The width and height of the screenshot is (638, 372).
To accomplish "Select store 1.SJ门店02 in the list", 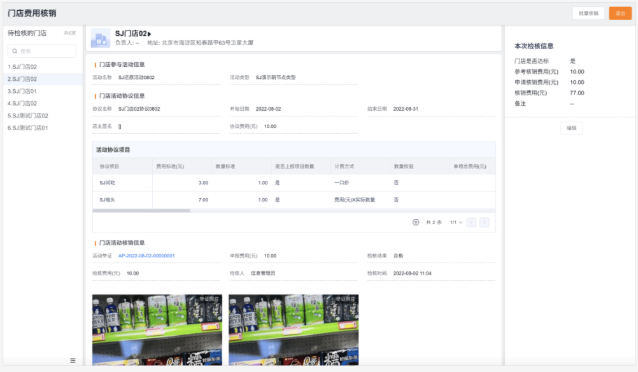I will point(43,67).
